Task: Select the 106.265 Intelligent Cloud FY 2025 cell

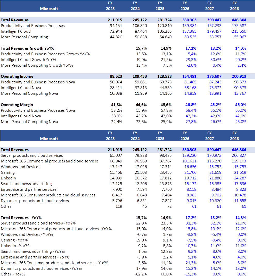Action: (164, 31)
